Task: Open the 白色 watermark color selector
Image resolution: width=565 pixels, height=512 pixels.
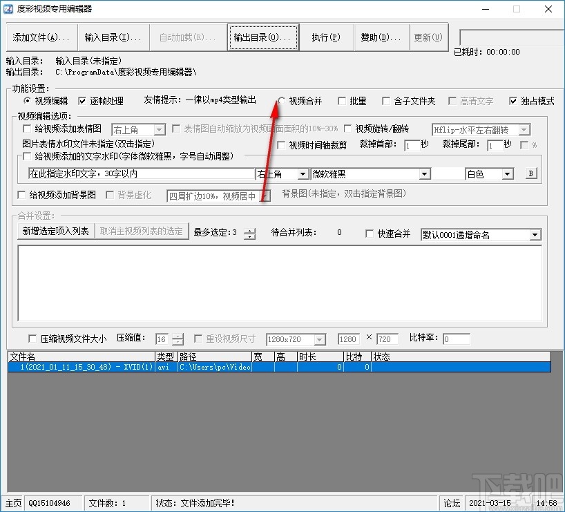Action: pos(489,173)
